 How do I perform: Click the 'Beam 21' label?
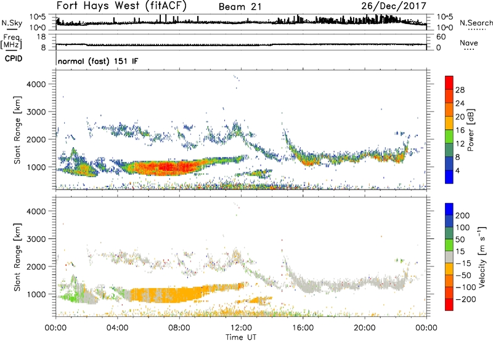tap(240, 7)
